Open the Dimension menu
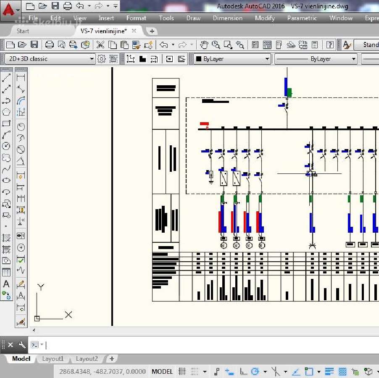The image size is (379, 378). 227,18
